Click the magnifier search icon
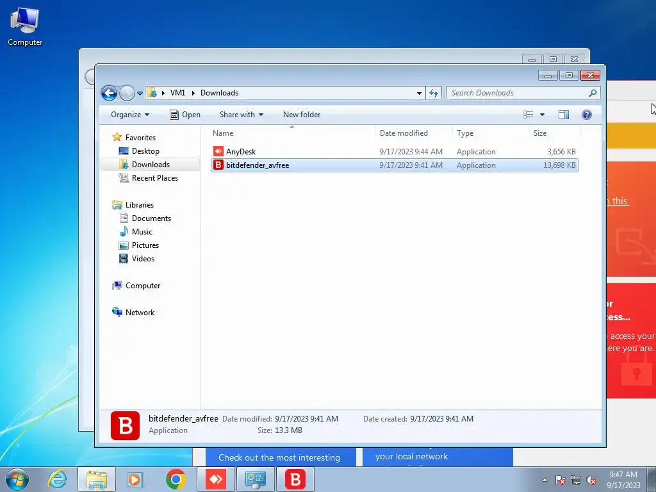 tap(593, 93)
